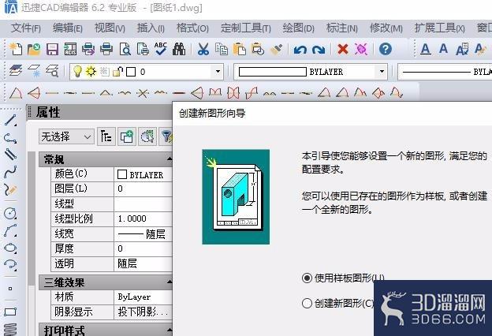Click the Print preview magnifier icon
The width and height of the screenshot is (492, 336).
coord(125,50)
